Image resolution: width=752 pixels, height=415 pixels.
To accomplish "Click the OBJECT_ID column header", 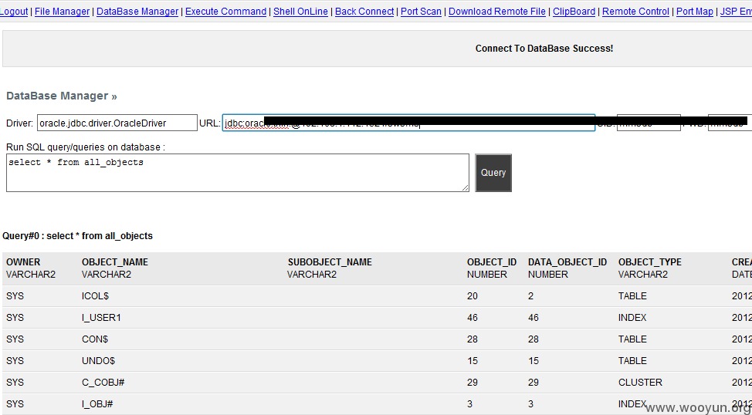I will click(492, 262).
